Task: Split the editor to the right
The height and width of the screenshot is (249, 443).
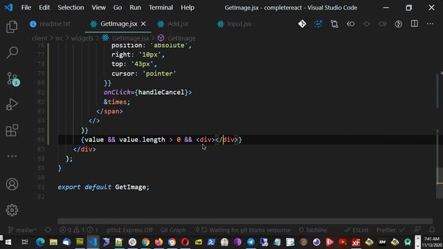Action: pyautogui.click(x=415, y=24)
